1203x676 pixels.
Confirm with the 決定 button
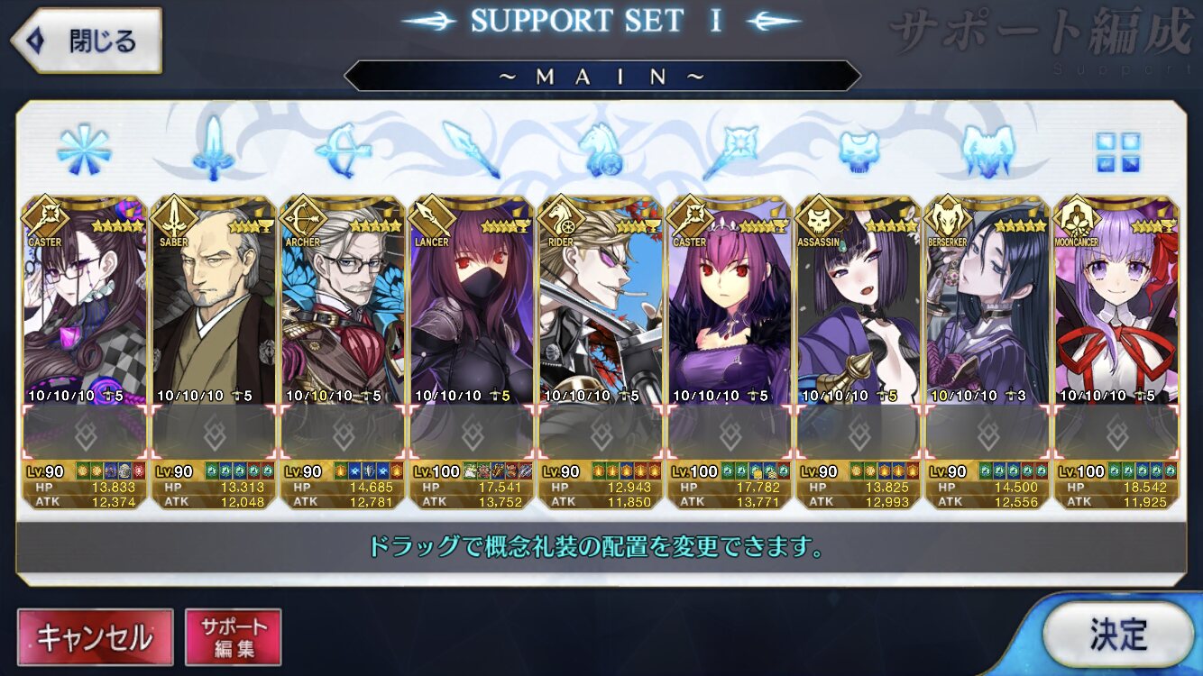click(x=1117, y=635)
